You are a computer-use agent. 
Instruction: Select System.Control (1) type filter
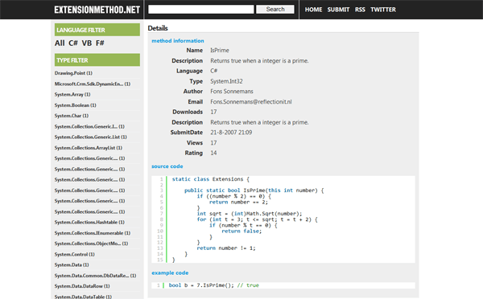pos(75,254)
